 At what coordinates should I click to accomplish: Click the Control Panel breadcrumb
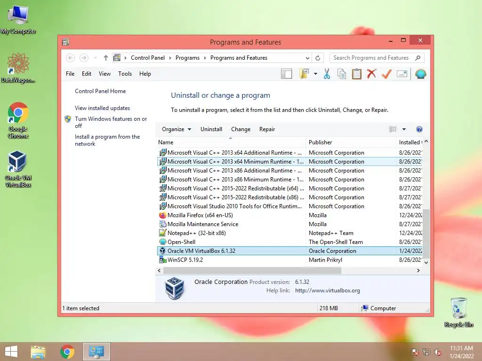(x=147, y=58)
